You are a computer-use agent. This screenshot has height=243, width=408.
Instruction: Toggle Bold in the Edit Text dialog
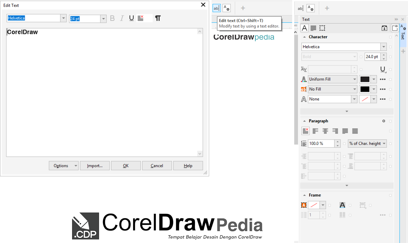coord(112,18)
